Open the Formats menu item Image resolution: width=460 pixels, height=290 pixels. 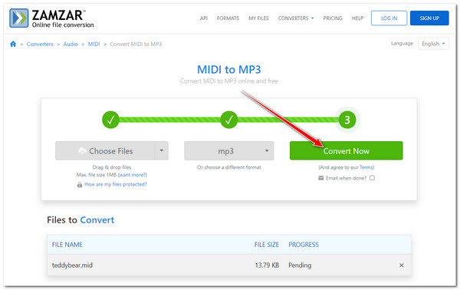tap(228, 18)
